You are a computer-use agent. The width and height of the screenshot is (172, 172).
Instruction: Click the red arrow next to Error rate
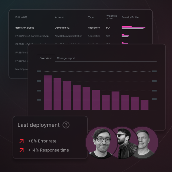click(21, 141)
